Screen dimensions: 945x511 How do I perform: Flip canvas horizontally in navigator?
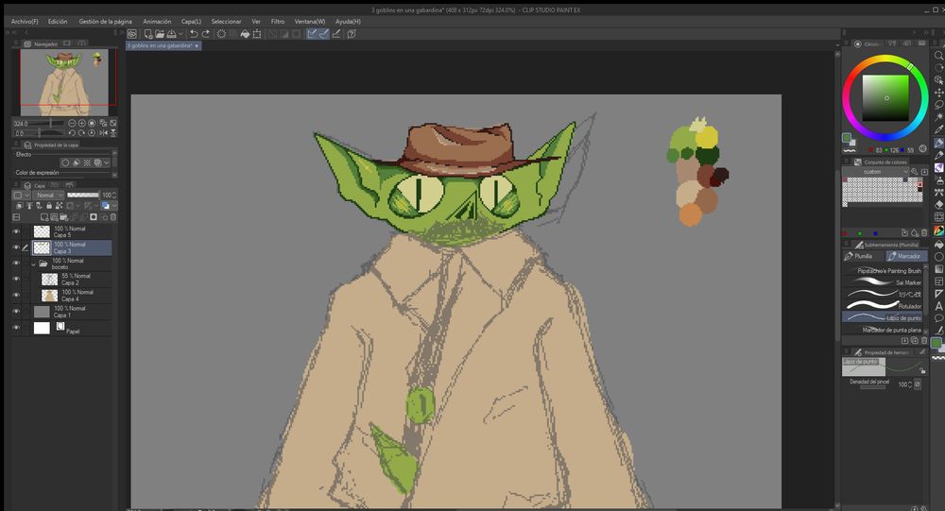(103, 132)
